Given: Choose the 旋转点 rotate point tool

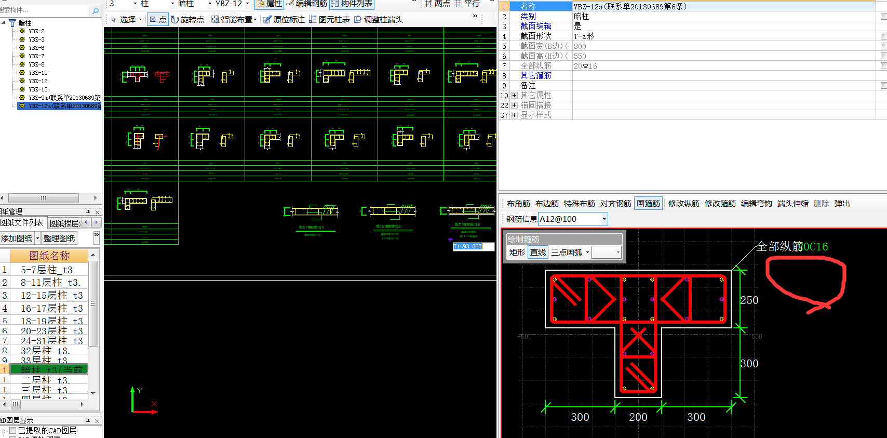Looking at the screenshot, I should pyautogui.click(x=187, y=20).
